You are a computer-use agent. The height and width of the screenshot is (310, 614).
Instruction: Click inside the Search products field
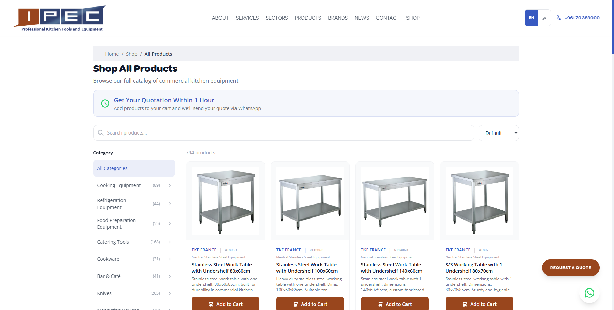point(239,133)
